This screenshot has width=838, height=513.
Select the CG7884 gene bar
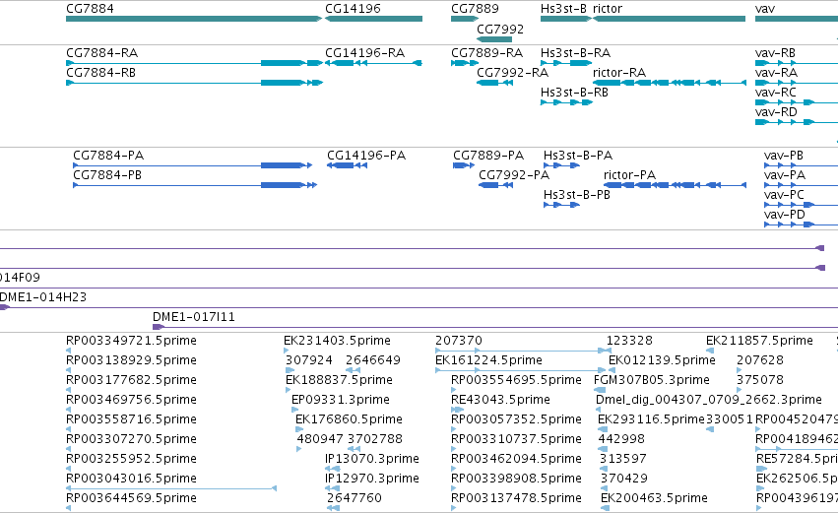(194, 19)
